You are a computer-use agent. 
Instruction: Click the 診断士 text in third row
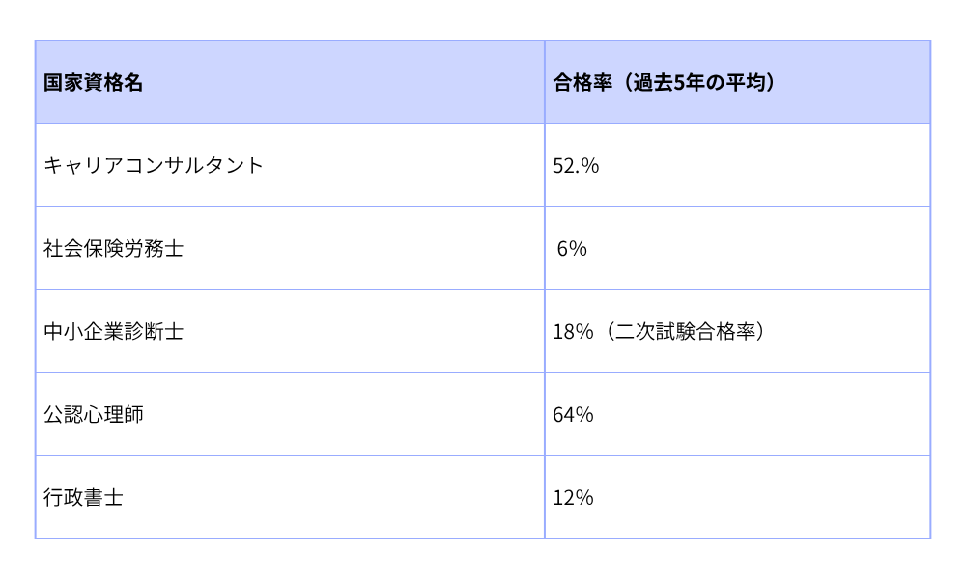[x=155, y=332]
